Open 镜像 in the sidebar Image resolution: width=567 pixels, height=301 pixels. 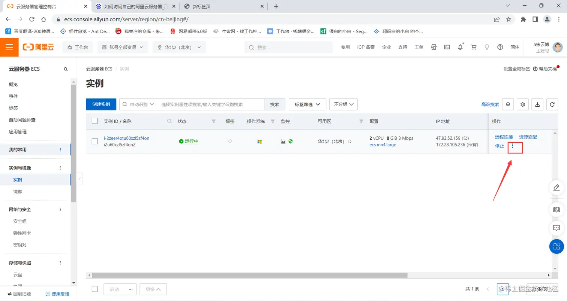(x=18, y=192)
